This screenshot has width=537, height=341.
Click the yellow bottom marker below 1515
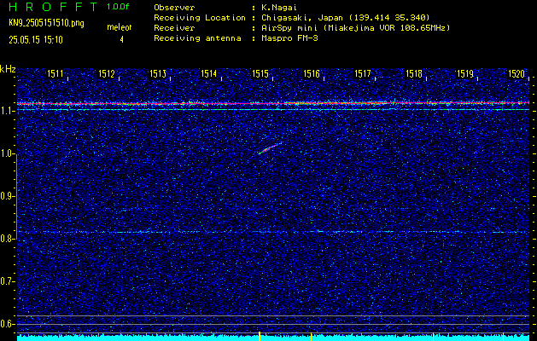(x=260, y=336)
